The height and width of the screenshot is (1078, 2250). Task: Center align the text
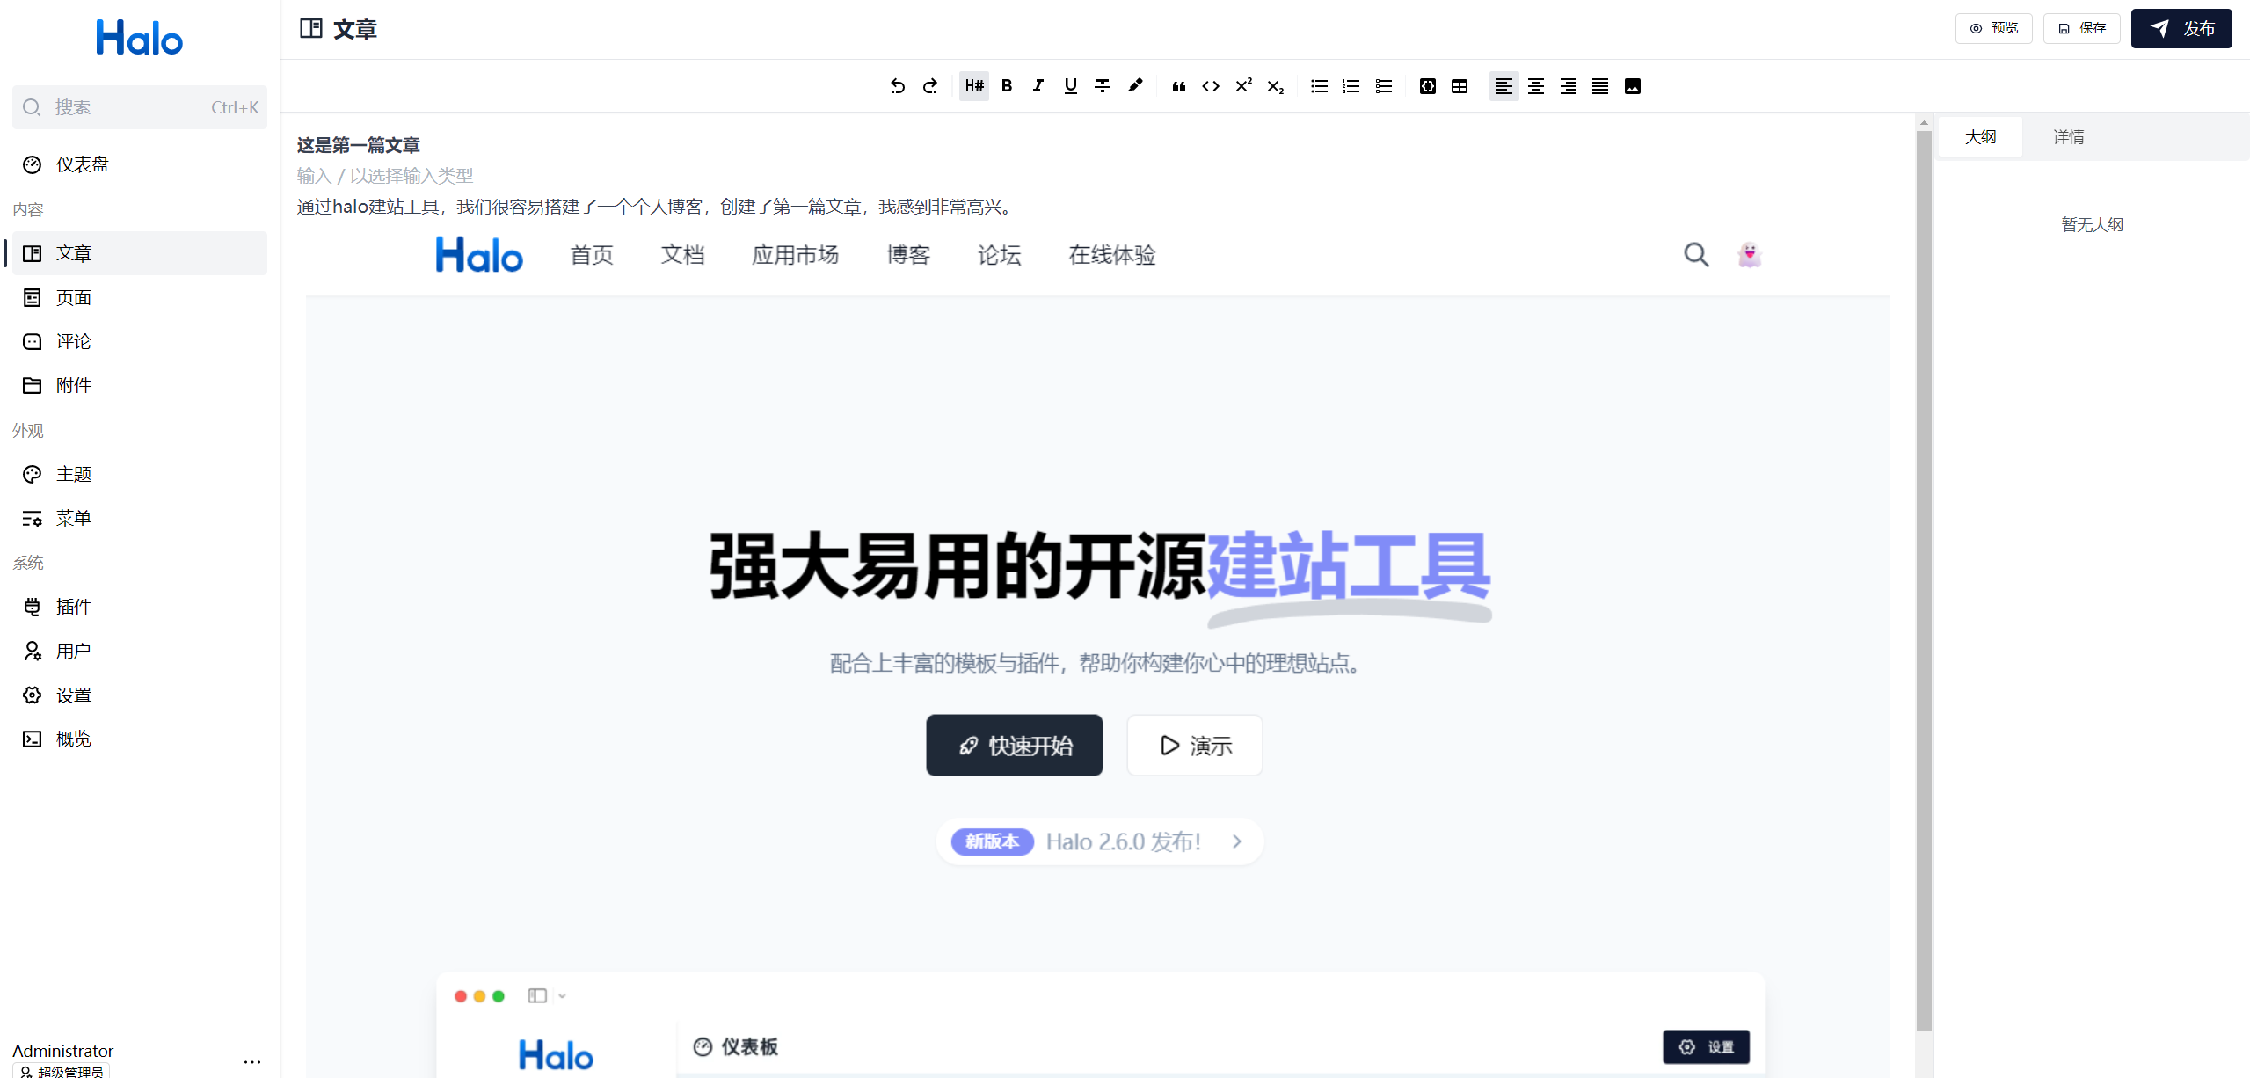(x=1536, y=86)
